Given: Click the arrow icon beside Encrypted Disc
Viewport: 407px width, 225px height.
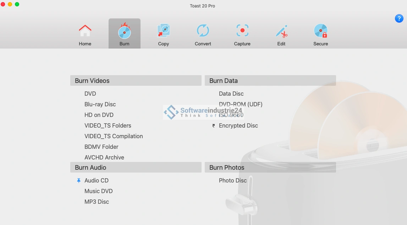Looking at the screenshot, I should [213, 126].
